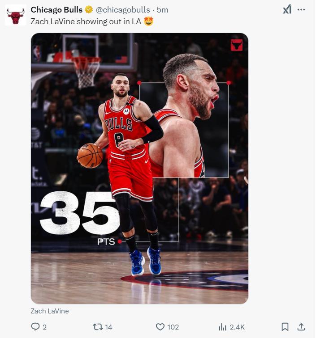Click the like count of 102
This screenshot has width=316, height=338.
click(173, 327)
